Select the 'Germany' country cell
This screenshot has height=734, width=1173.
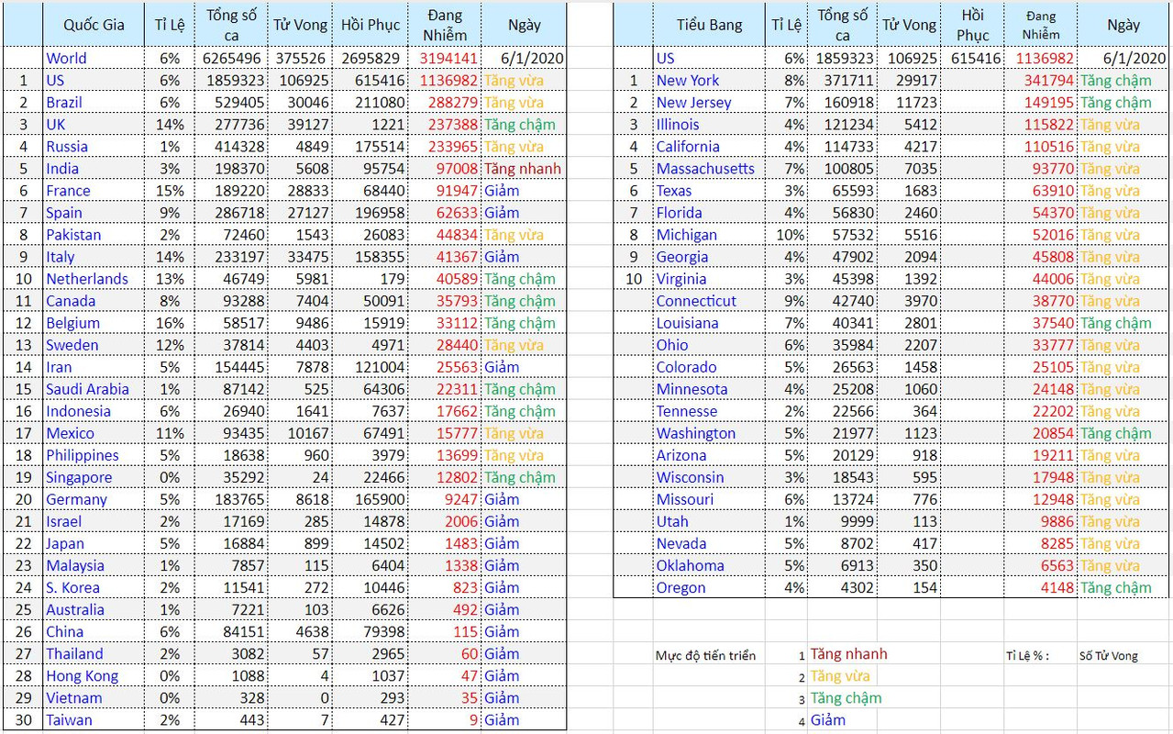click(94, 499)
